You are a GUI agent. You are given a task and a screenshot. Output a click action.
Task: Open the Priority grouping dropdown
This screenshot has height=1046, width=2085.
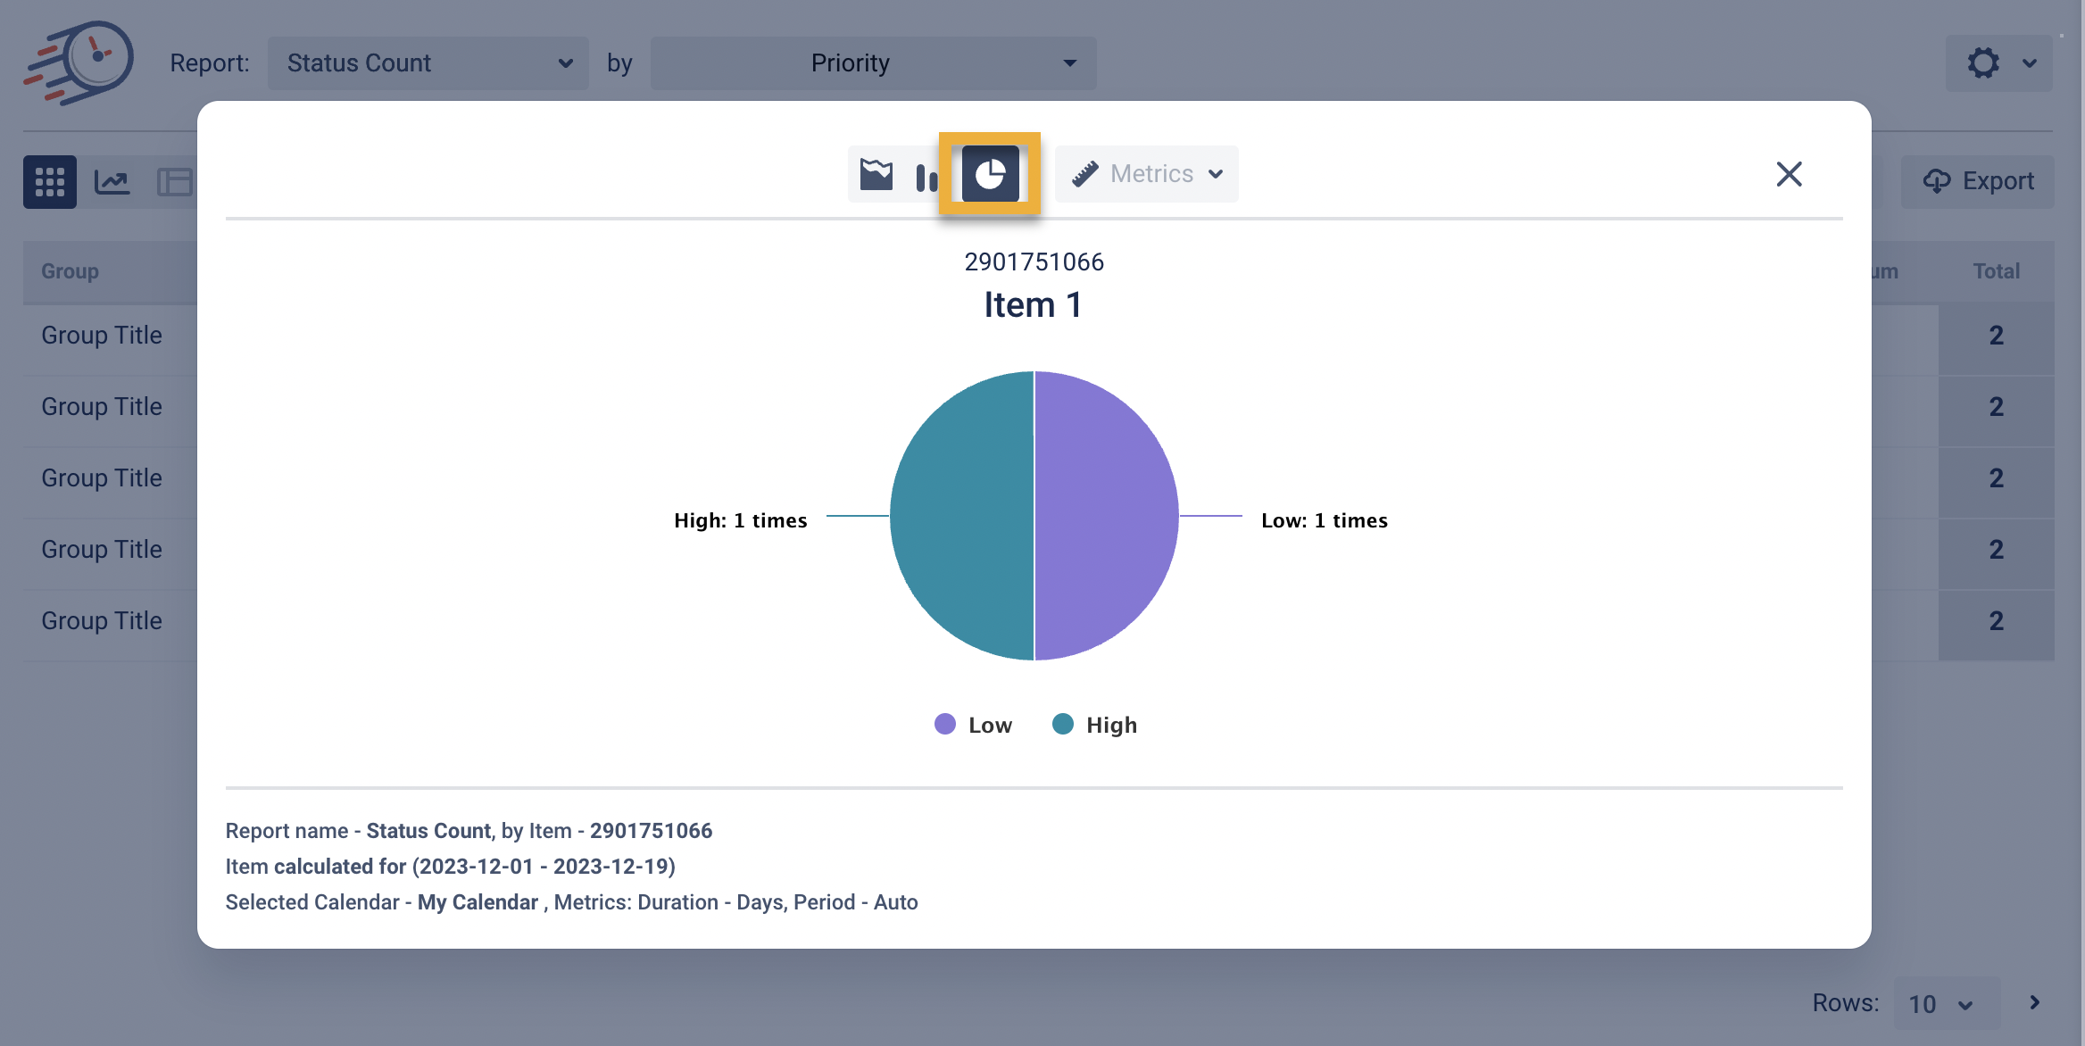click(872, 63)
